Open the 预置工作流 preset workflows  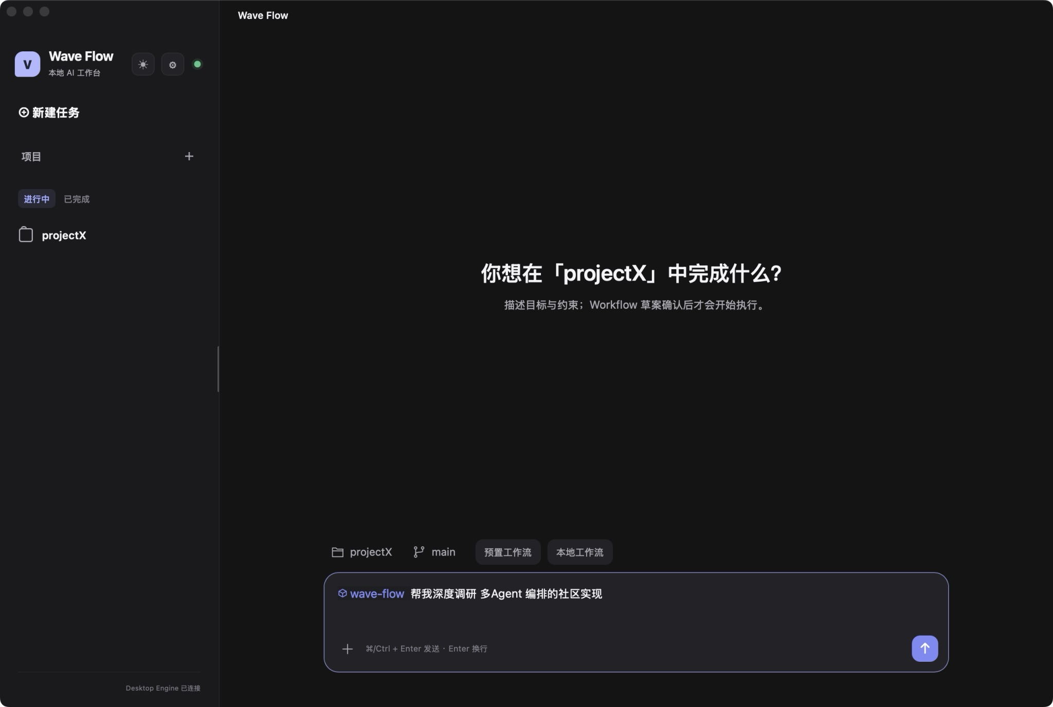(x=508, y=552)
